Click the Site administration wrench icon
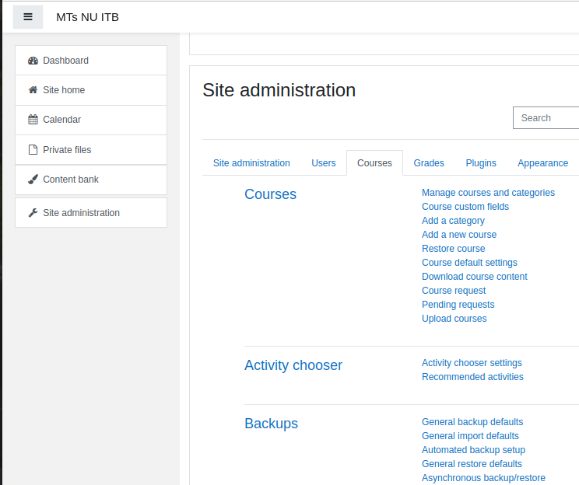579x485 pixels. (x=33, y=213)
